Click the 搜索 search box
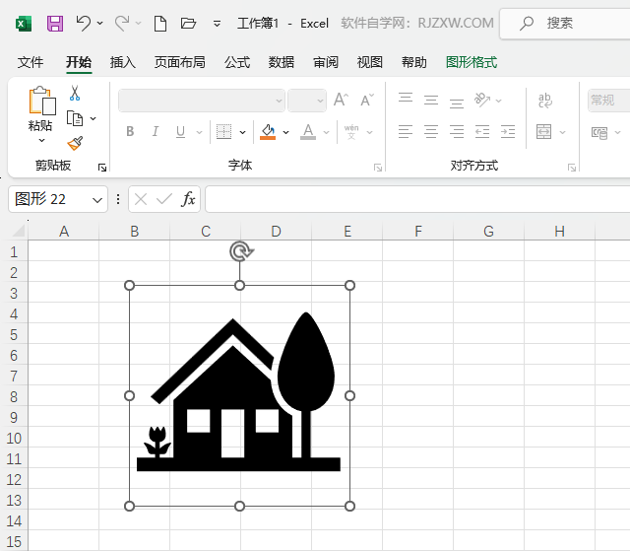The height and width of the screenshot is (551, 630). coord(565,24)
